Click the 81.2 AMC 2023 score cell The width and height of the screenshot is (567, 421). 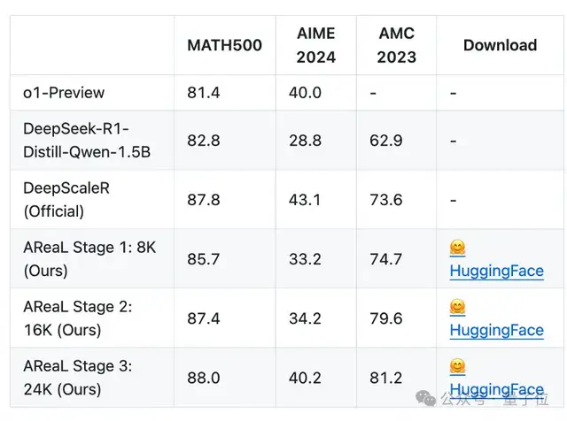[386, 377]
